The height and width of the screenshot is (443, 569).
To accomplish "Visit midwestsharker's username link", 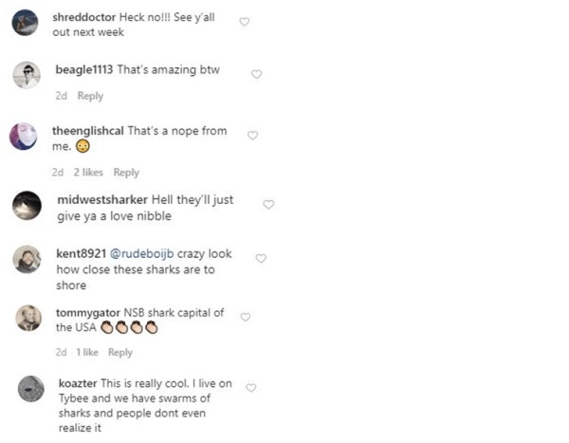I will pyautogui.click(x=101, y=201).
